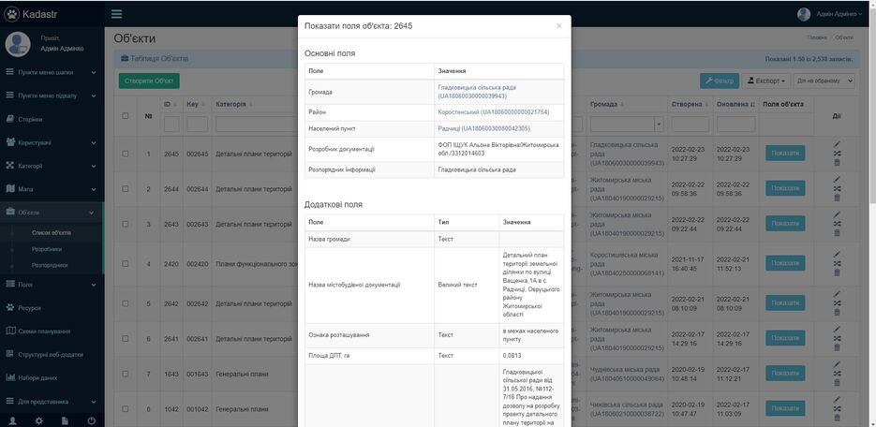Expand Мапа sidebar menu
Screen dimensions: 876x427
click(x=52, y=190)
